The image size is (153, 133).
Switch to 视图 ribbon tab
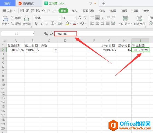135,11
